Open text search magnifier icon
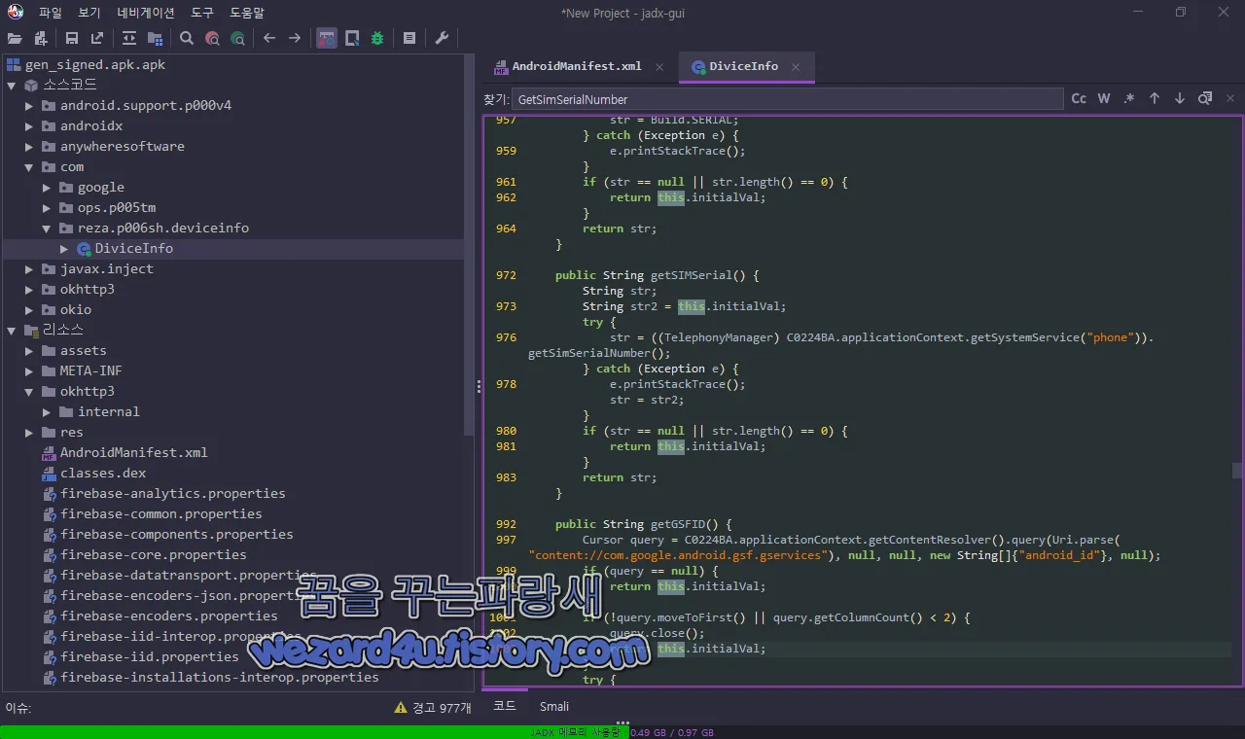The width and height of the screenshot is (1245, 739). click(x=187, y=38)
